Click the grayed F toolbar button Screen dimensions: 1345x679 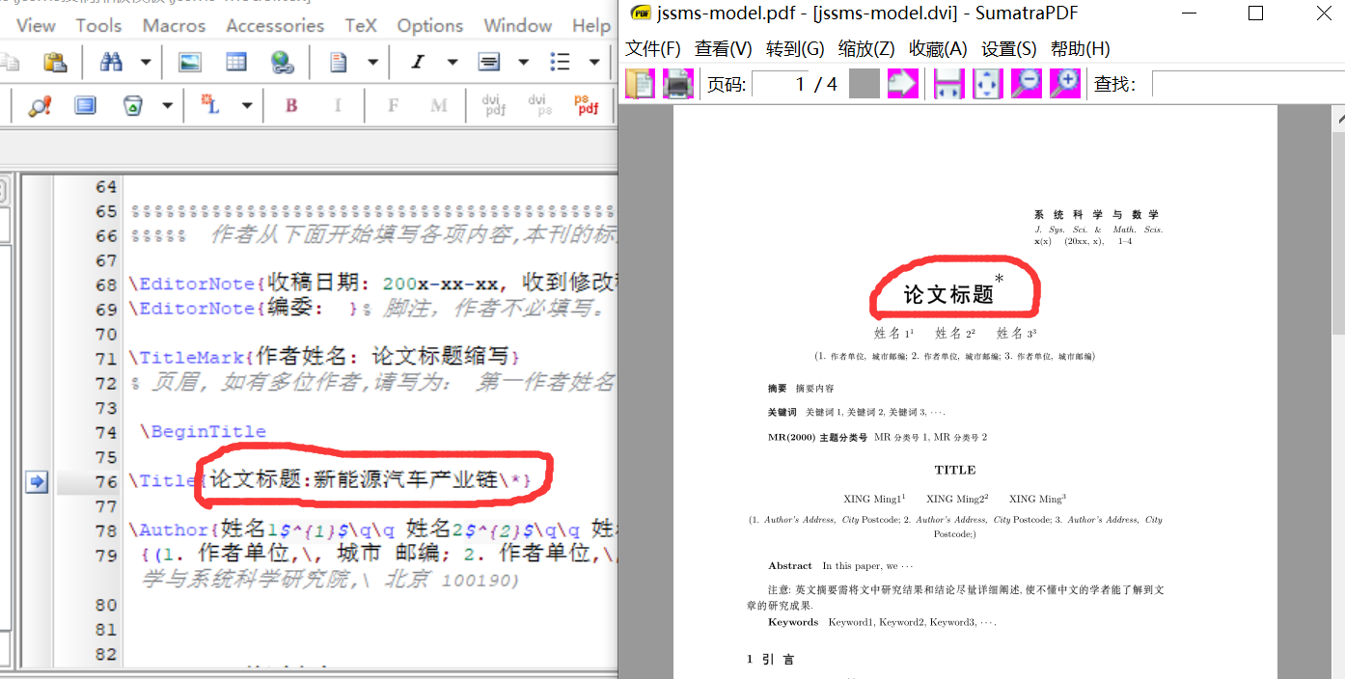pos(393,105)
